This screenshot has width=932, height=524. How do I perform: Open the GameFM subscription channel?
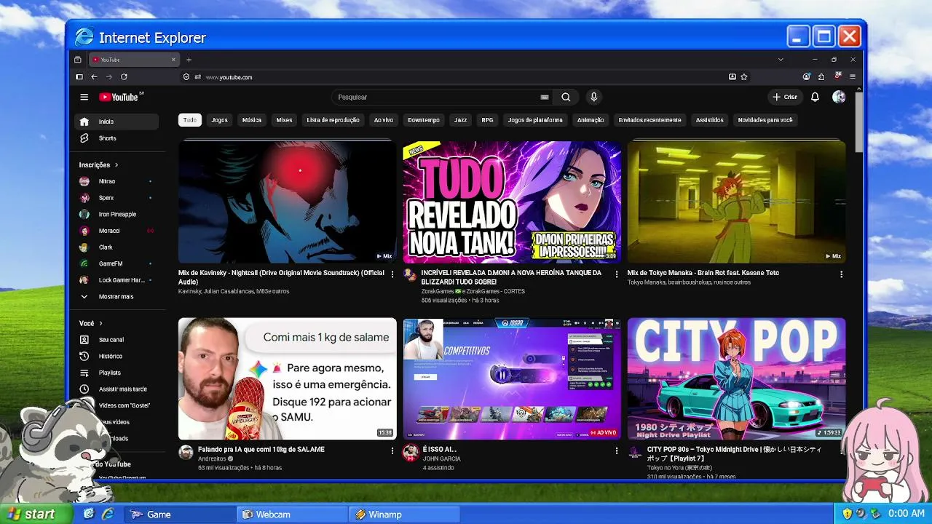(x=116, y=263)
